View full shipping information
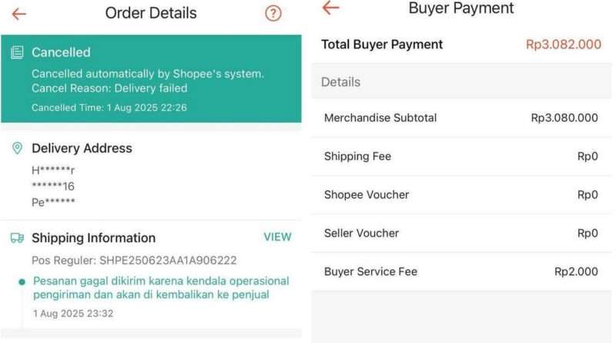The image size is (616, 343). [x=277, y=237]
